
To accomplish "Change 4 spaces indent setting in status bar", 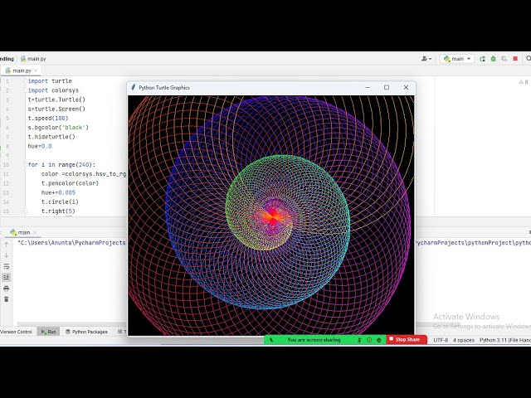I will point(464,340).
